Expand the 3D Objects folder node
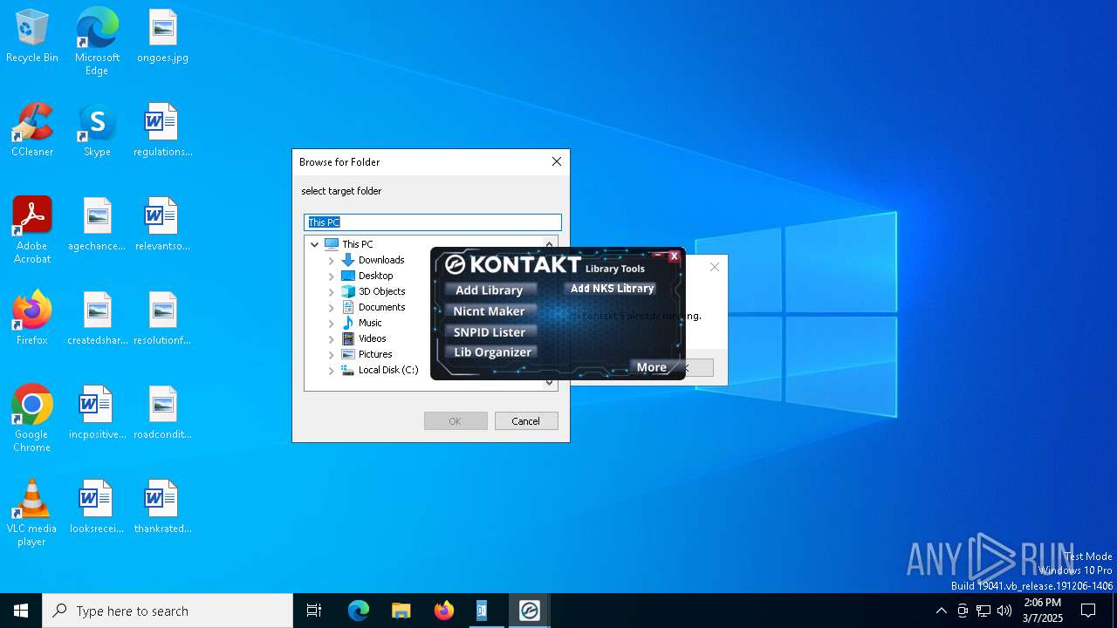This screenshot has height=628, width=1117. [332, 291]
